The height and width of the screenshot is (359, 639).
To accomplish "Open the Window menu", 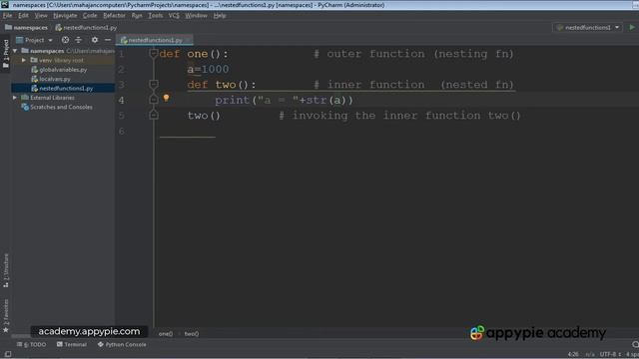I will [x=196, y=16].
